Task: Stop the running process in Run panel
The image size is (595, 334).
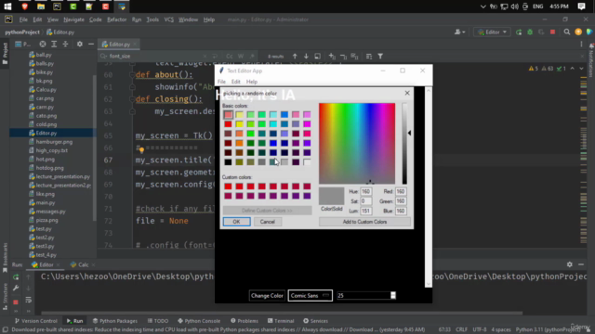Action: [x=16, y=302]
